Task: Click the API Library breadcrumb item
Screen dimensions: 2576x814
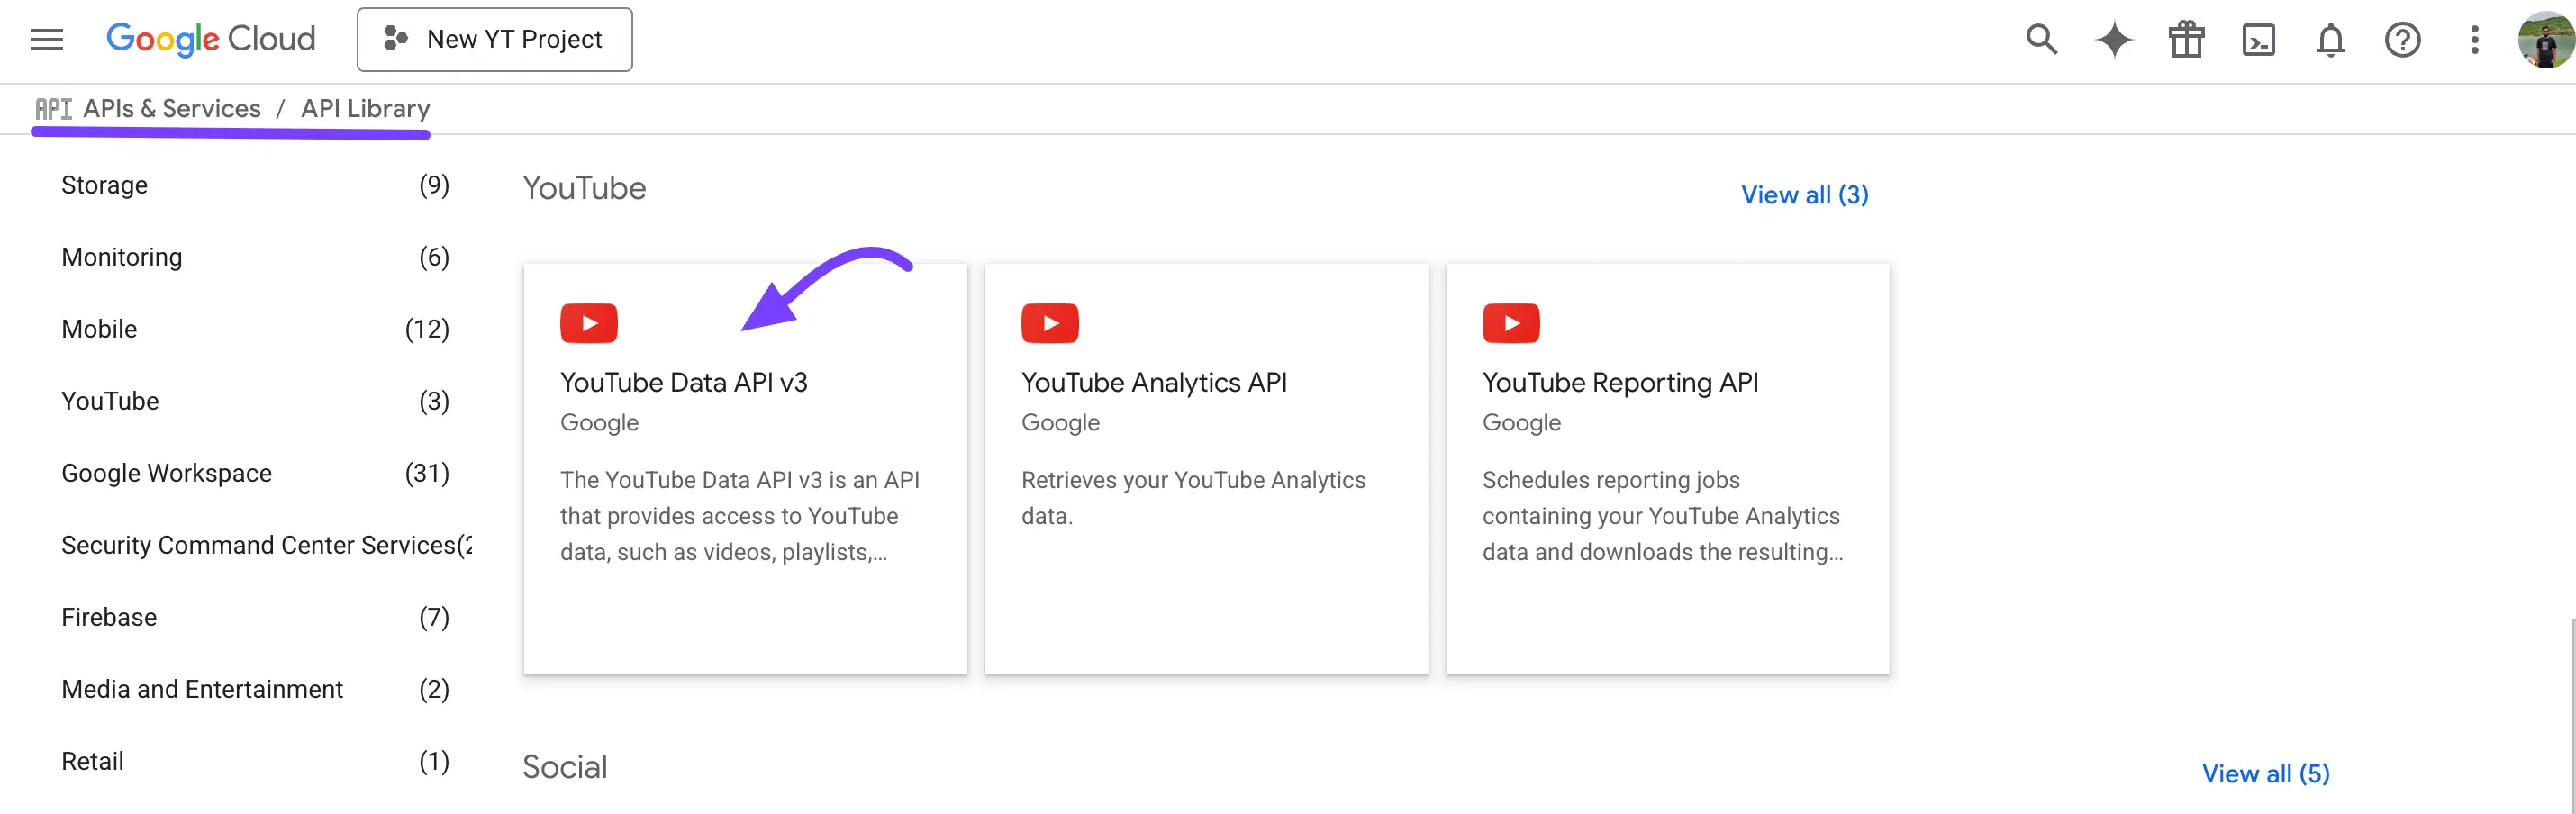Action: [365, 108]
